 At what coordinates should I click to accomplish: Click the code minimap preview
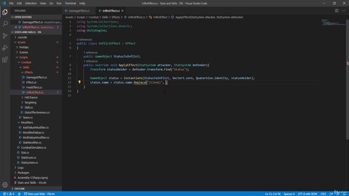click(x=333, y=22)
